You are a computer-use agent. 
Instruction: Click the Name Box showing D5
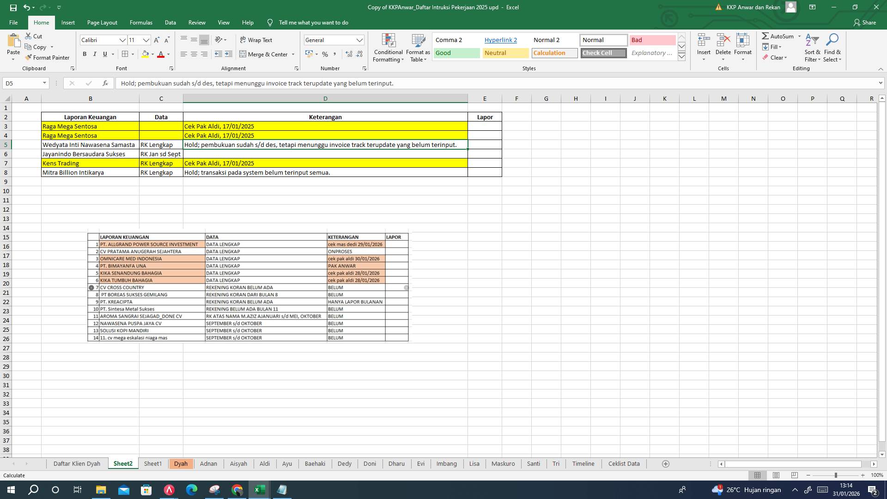(22, 83)
